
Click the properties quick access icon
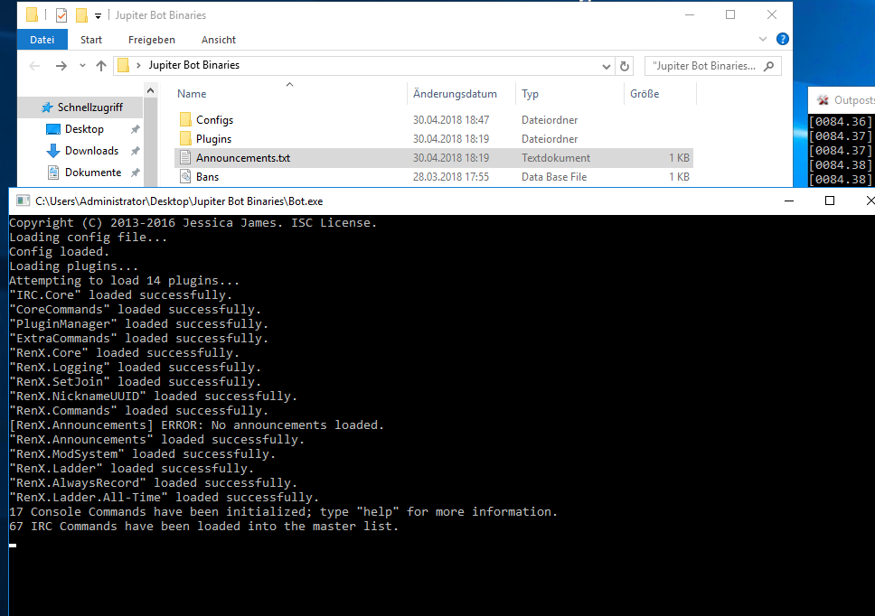point(61,15)
